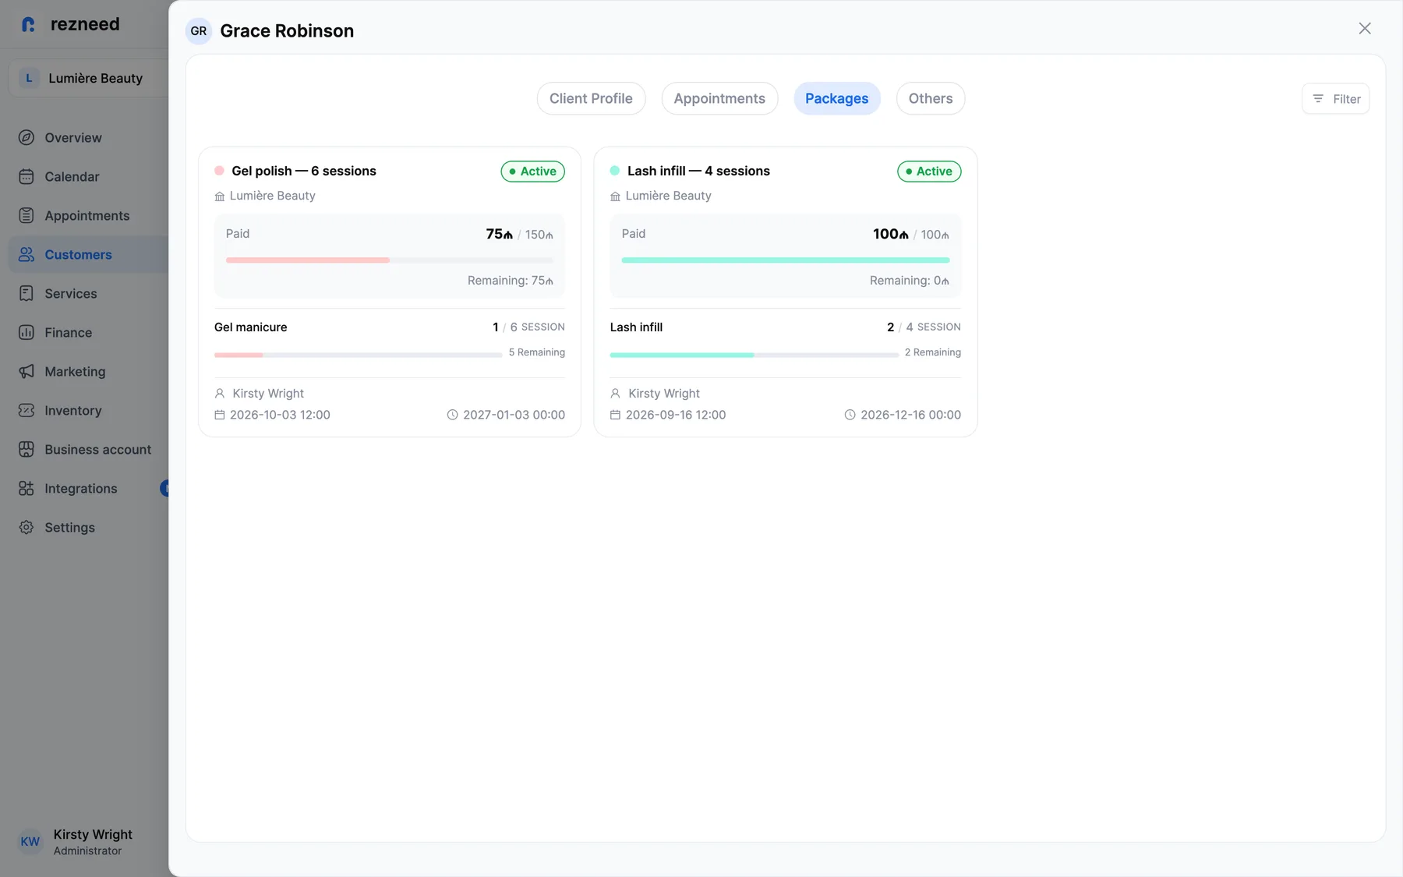Click '2027-01-03 00:00' expiry date
This screenshot has height=877, width=1403.
[x=514, y=415]
